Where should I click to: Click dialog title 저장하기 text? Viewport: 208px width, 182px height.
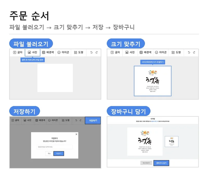pos(55,138)
